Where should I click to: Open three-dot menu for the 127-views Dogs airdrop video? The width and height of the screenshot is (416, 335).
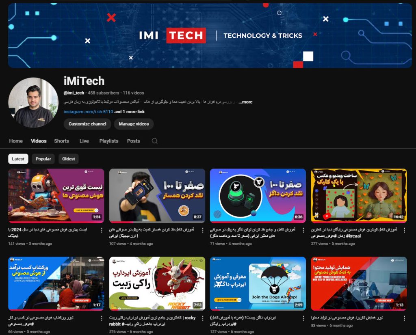point(303,318)
